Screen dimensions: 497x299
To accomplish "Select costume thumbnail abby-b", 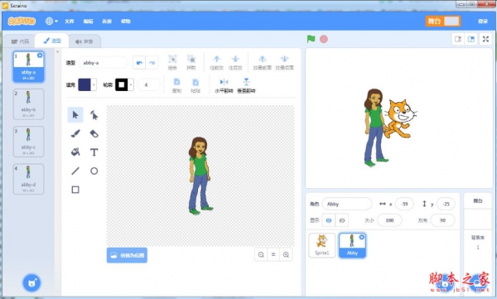I will click(28, 104).
